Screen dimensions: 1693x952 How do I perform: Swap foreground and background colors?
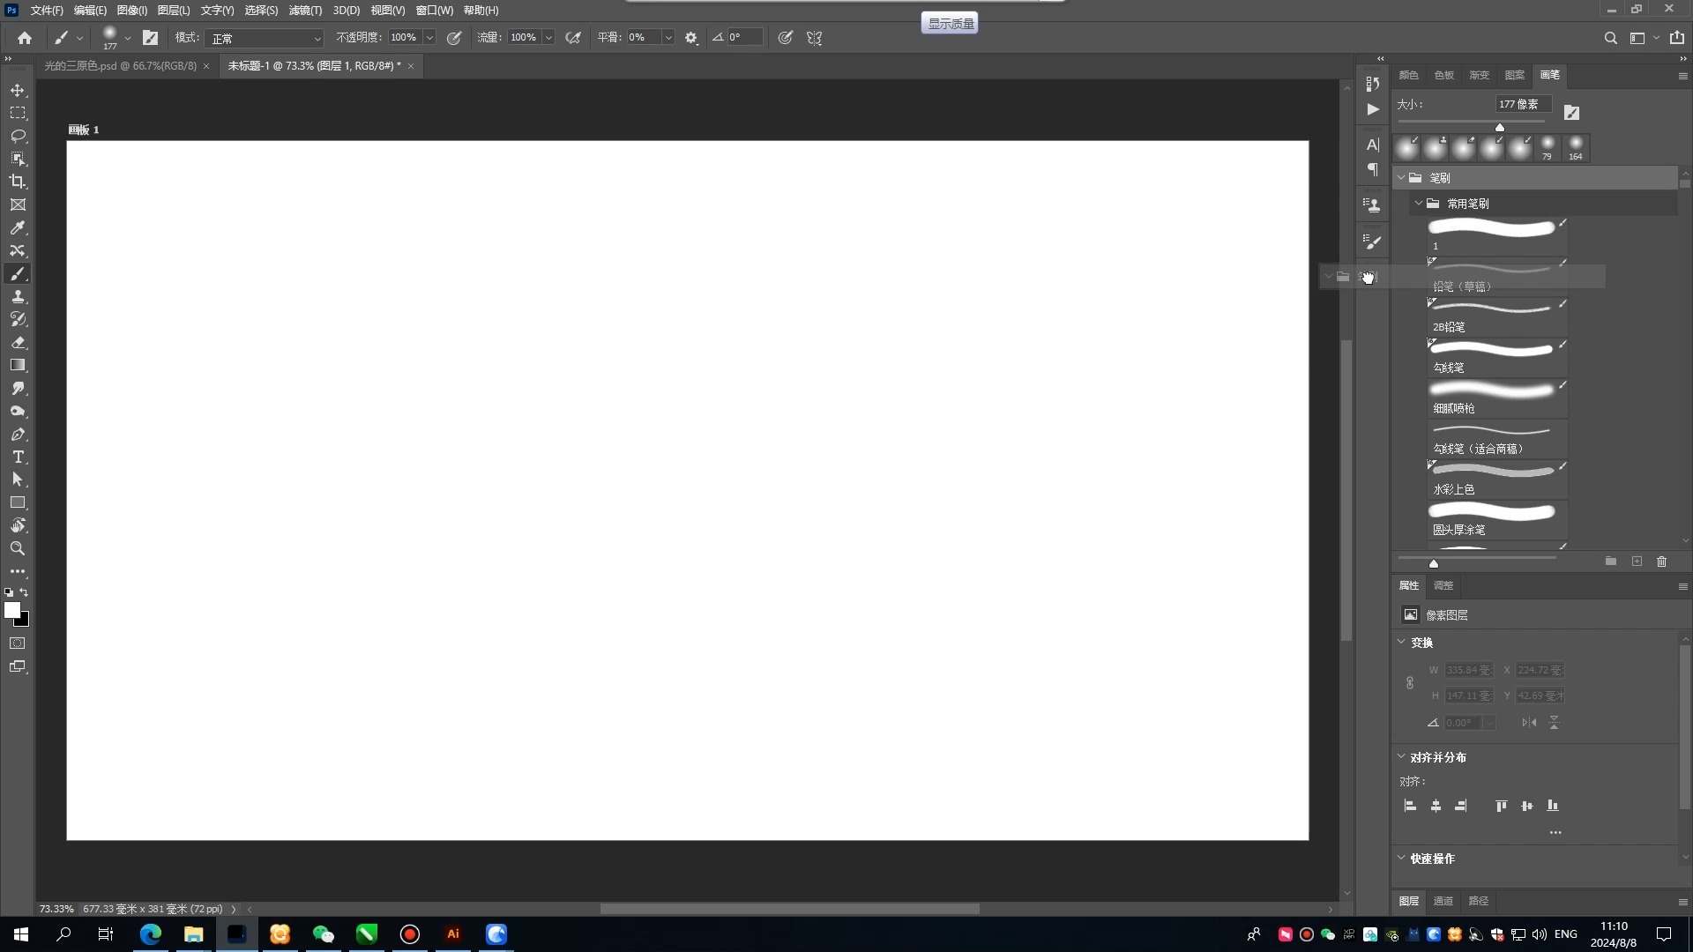pyautogui.click(x=24, y=592)
